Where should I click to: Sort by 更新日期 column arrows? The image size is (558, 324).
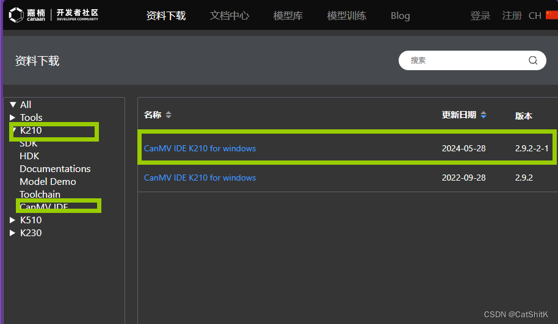pos(484,115)
